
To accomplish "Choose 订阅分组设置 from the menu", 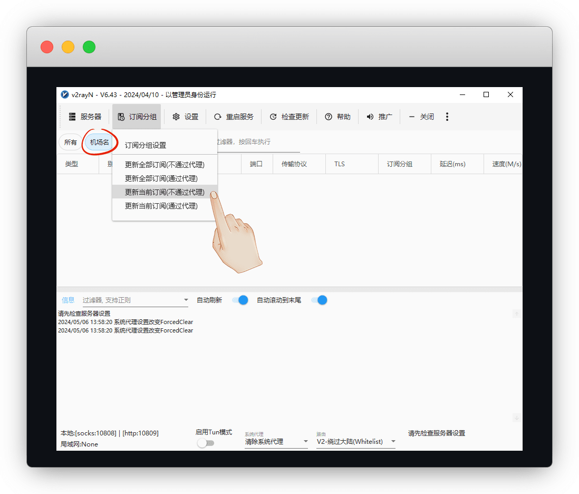I will 146,145.
